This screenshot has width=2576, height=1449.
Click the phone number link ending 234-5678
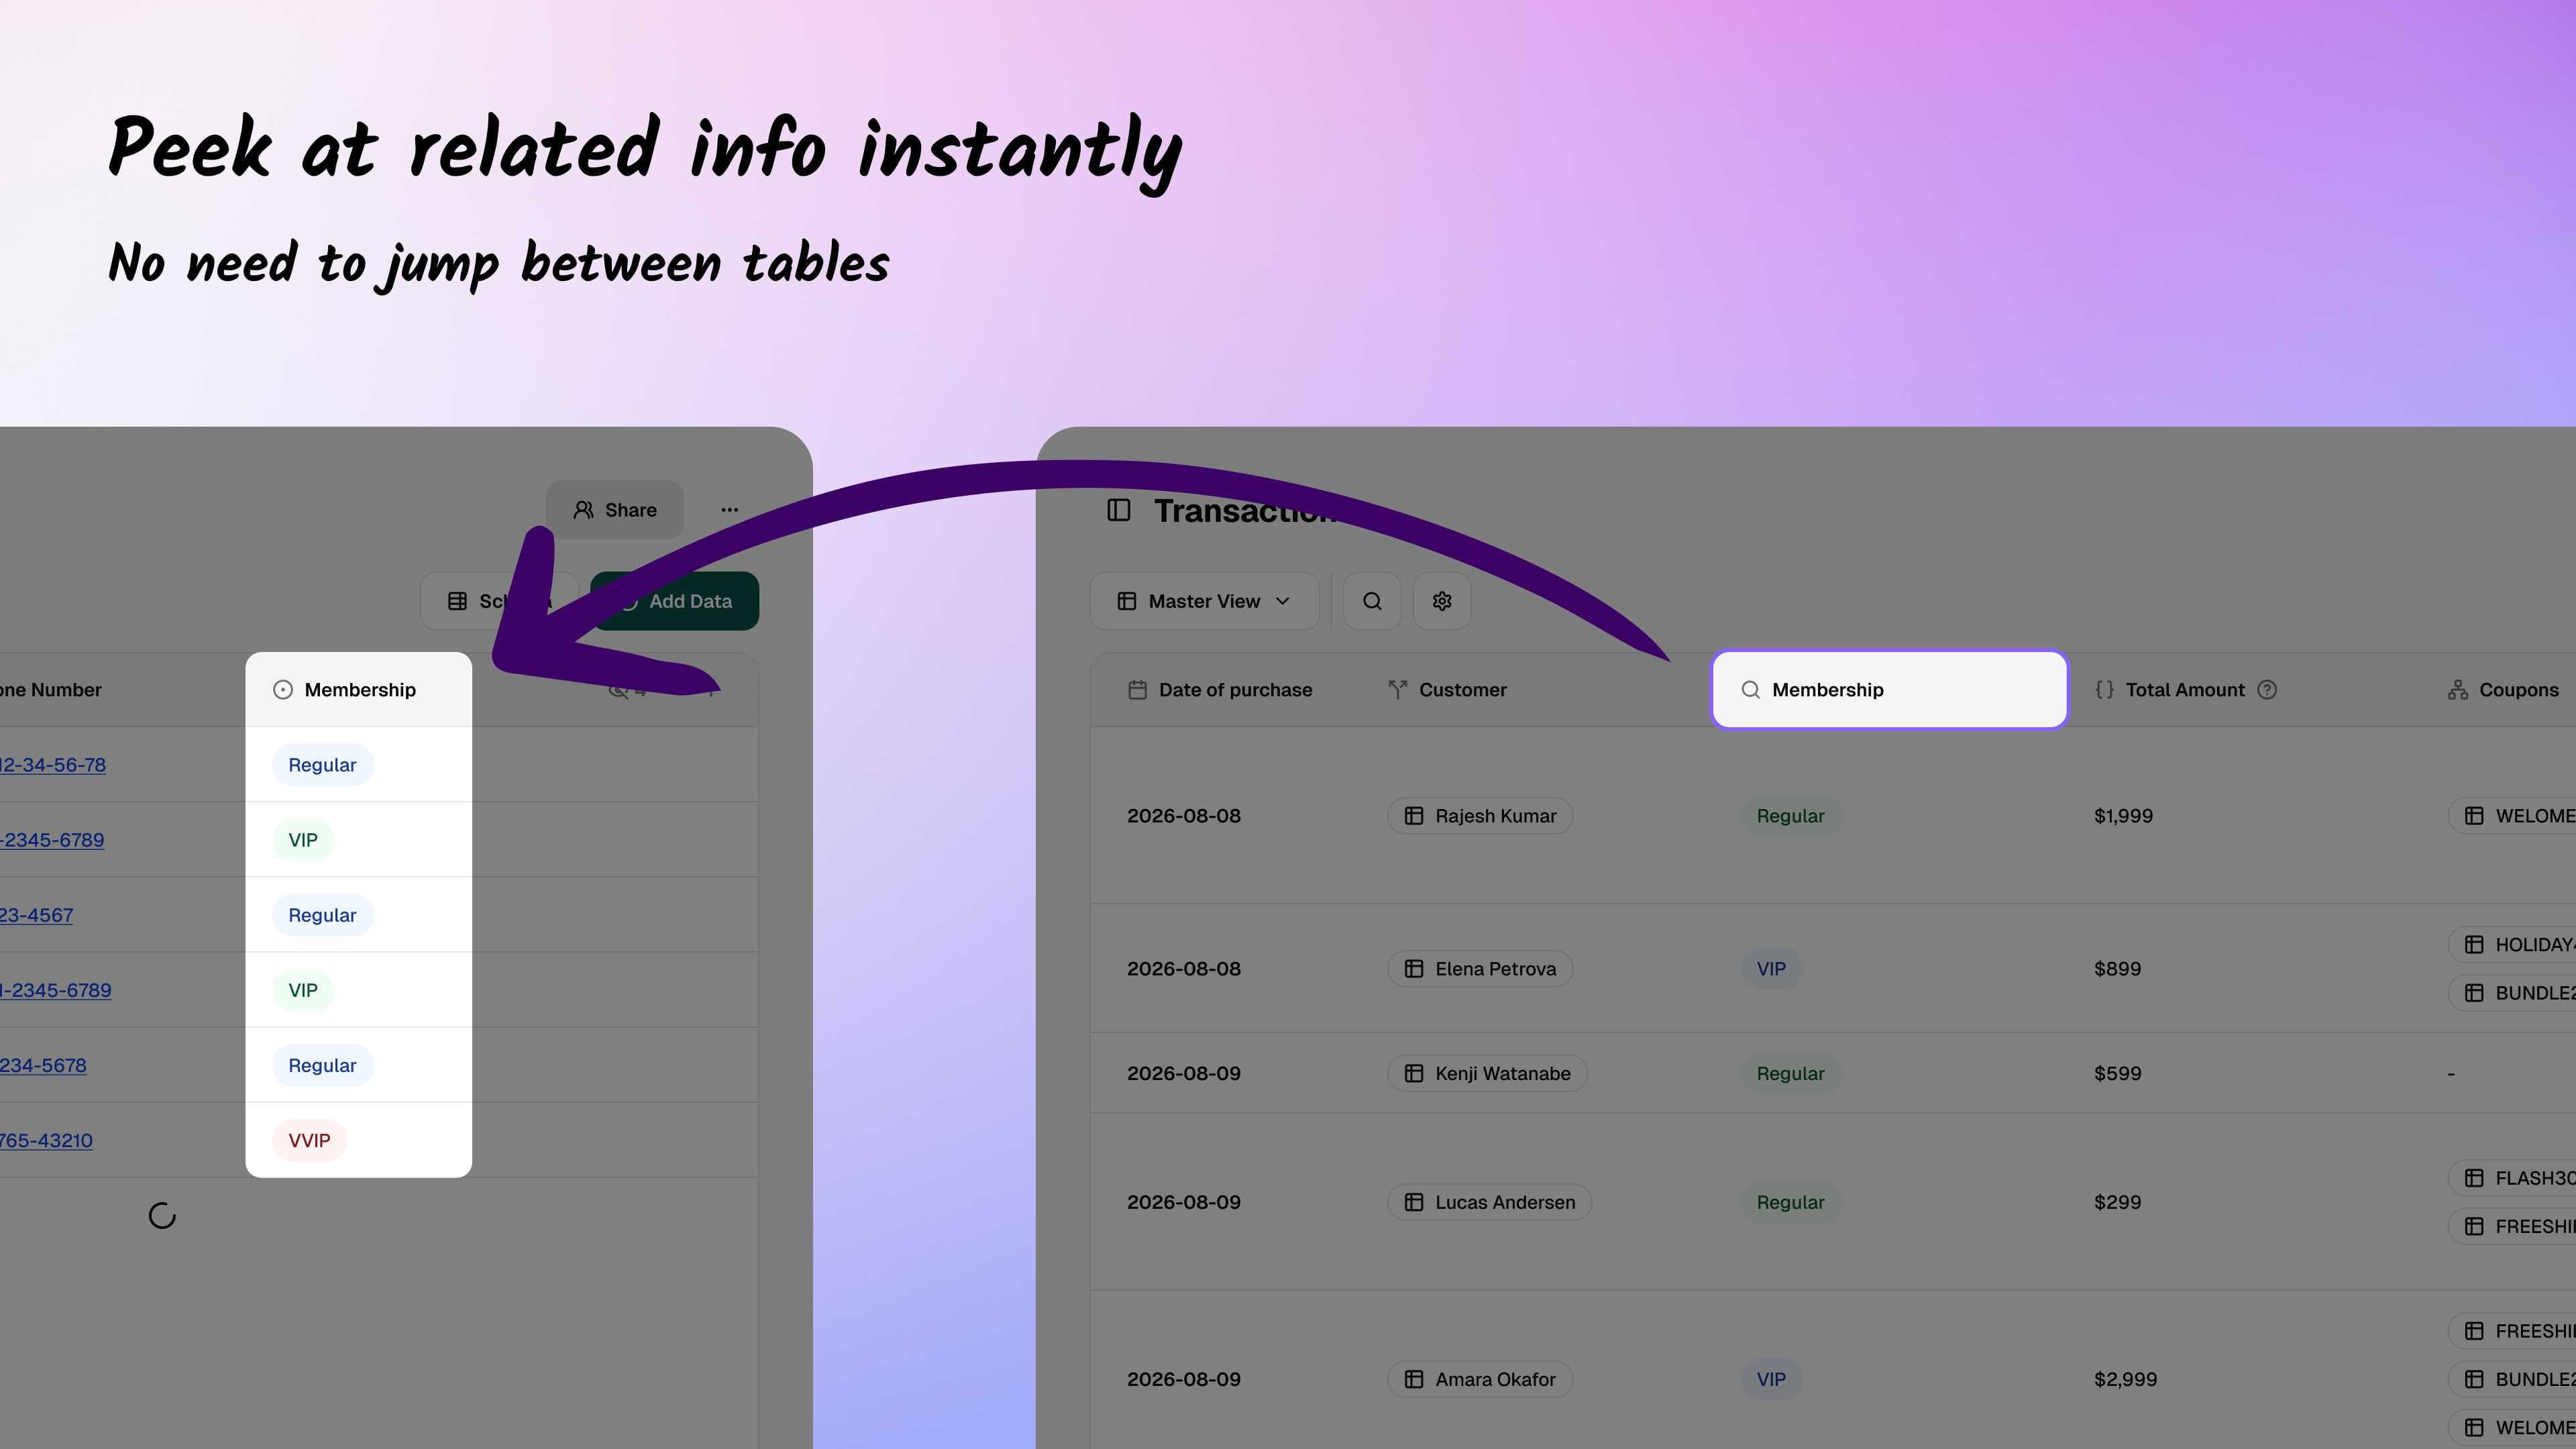pos(43,1065)
